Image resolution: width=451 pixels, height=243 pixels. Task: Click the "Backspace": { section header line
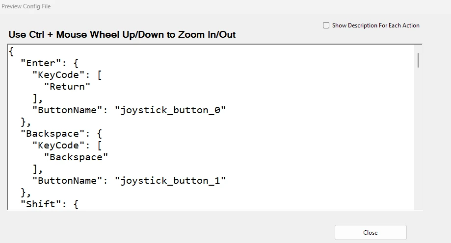61,134
